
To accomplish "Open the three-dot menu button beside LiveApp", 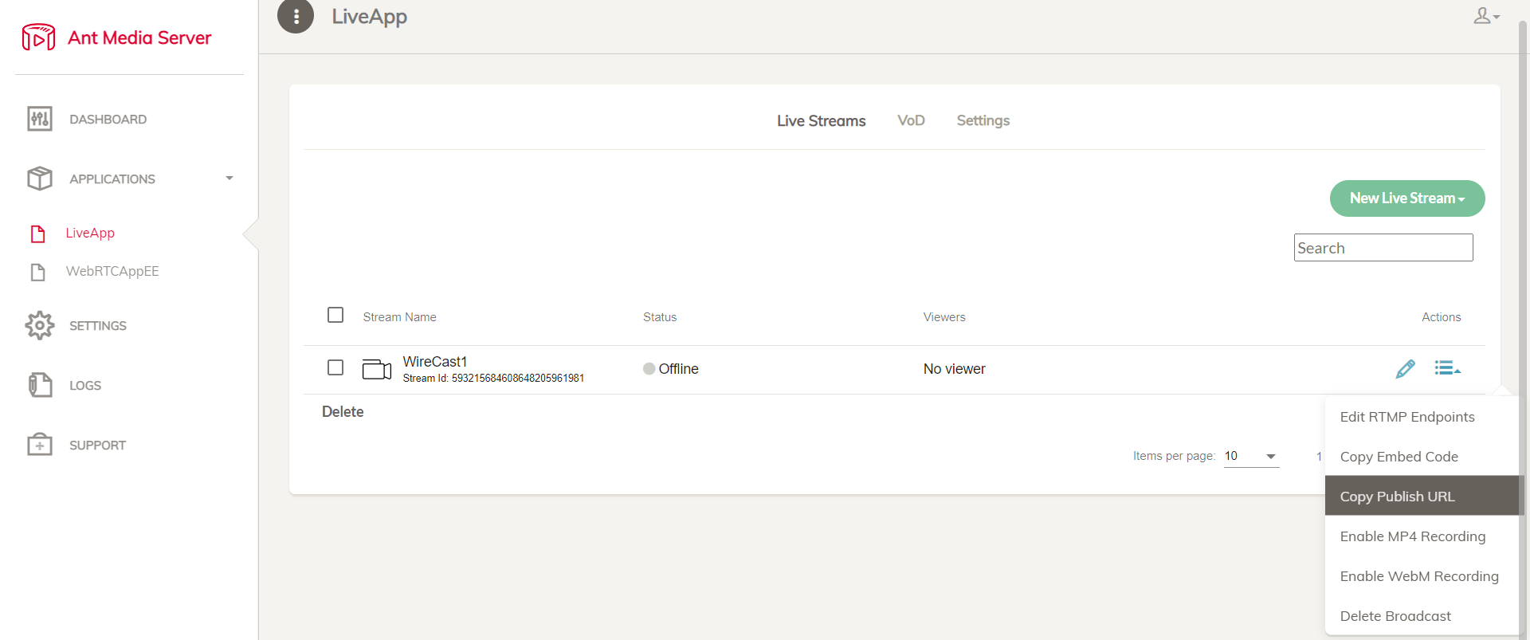I will [x=296, y=16].
